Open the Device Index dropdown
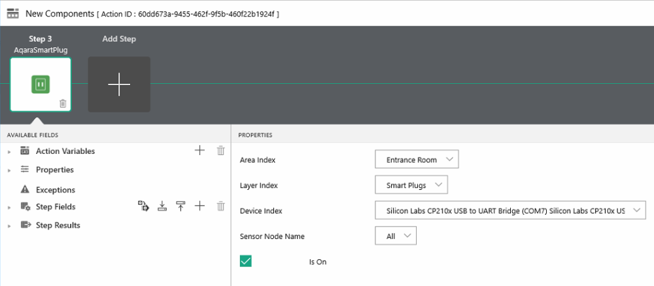The height and width of the screenshot is (286, 654). point(510,211)
